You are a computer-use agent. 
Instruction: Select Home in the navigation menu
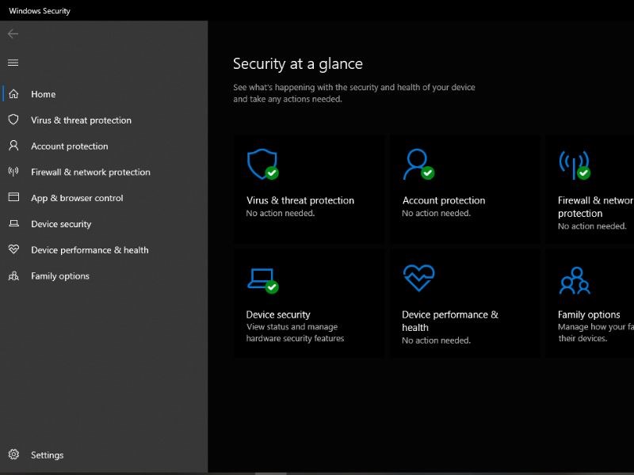(42, 93)
